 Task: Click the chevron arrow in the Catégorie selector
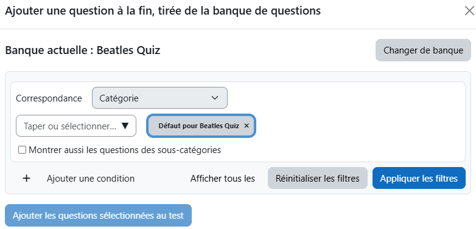coord(215,98)
